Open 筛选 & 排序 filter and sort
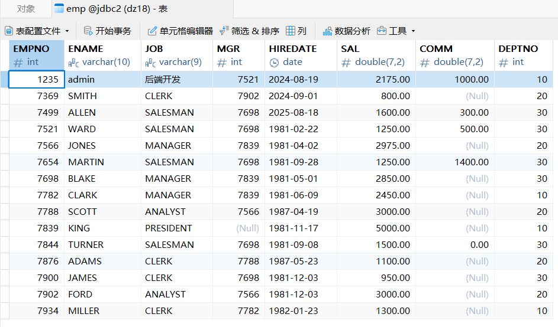 point(249,31)
